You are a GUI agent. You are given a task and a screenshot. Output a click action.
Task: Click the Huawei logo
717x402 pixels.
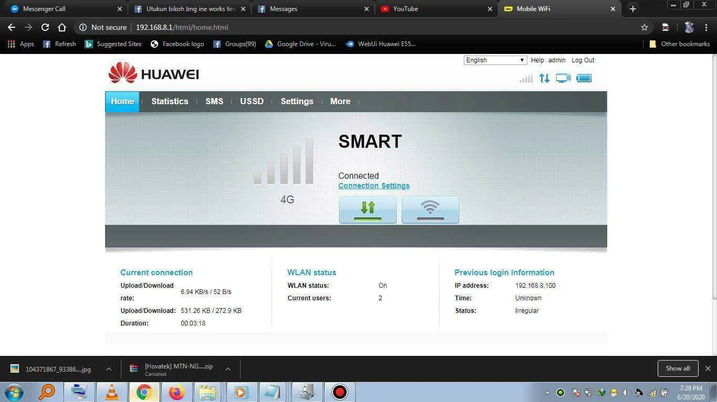(153, 73)
